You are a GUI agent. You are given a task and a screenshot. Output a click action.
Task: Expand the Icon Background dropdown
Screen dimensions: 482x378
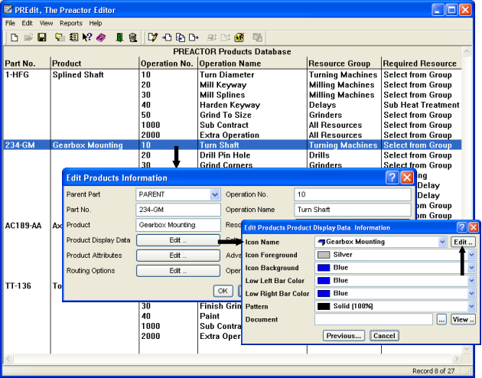pos(471,268)
